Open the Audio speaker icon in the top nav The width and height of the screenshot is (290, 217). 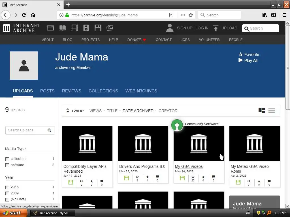pyautogui.click(x=86, y=28)
